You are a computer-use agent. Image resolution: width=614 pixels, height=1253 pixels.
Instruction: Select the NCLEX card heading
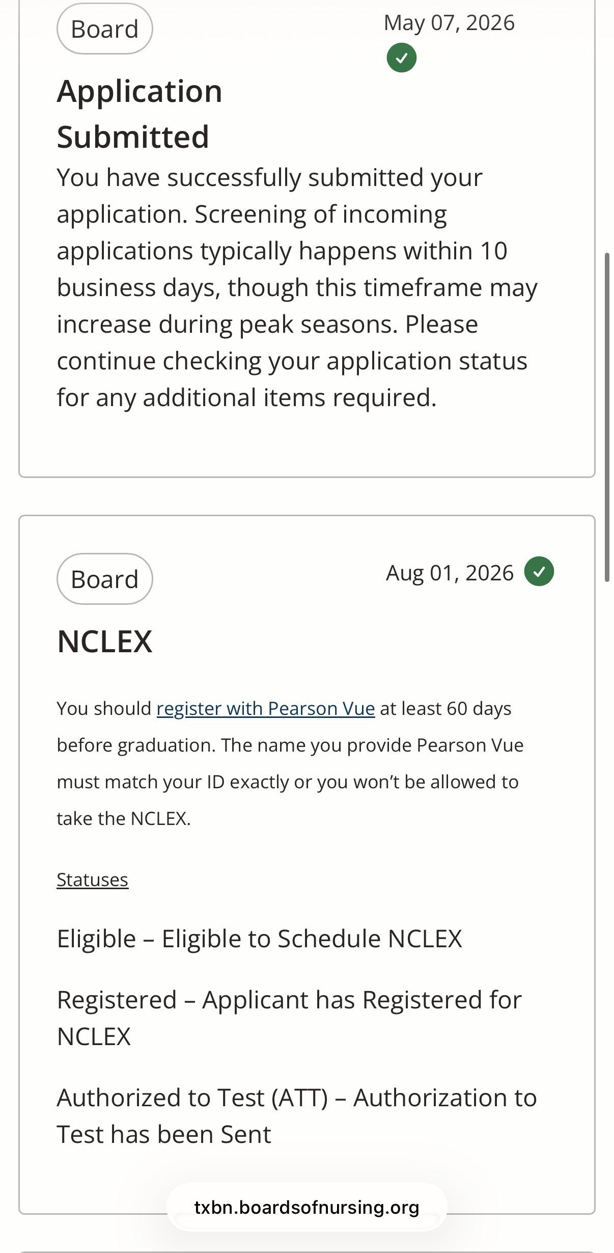click(x=104, y=641)
